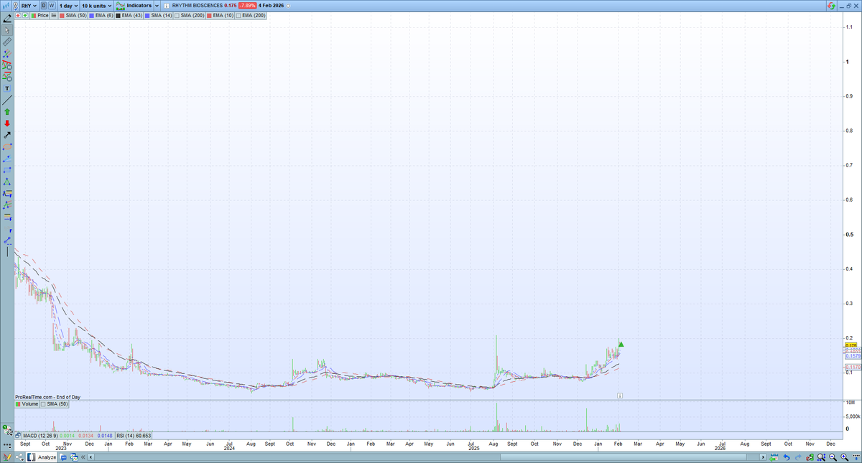862x463 pixels.
Task: Toggle EMA (10) indicator visibility
Action: [220, 14]
